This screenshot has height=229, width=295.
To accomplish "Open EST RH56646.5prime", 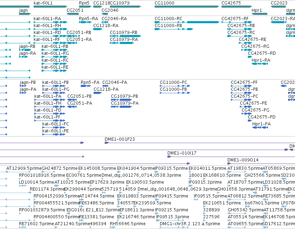I will [x=128, y=224].
